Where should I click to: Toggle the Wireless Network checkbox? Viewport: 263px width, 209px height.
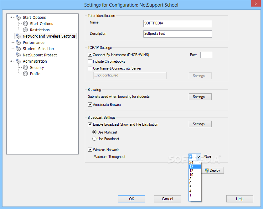pyautogui.click(x=90, y=149)
